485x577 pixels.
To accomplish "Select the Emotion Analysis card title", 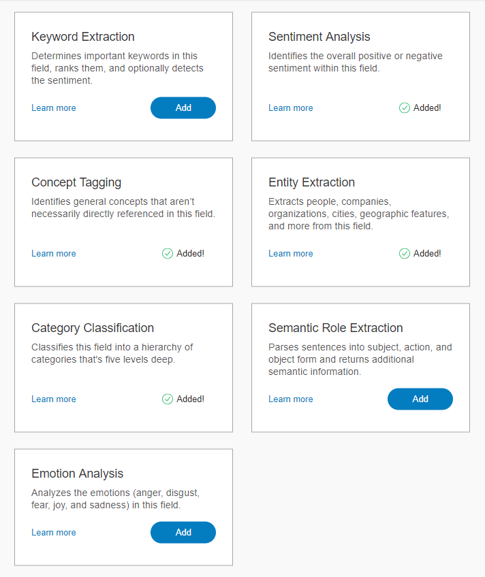I will point(78,474).
